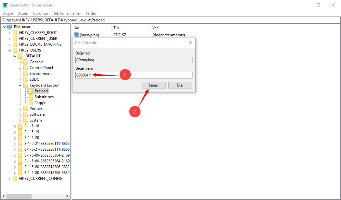The height and width of the screenshot is (200, 341).
Task: Collapse the Bilgisayar root node
Action: click(4, 27)
